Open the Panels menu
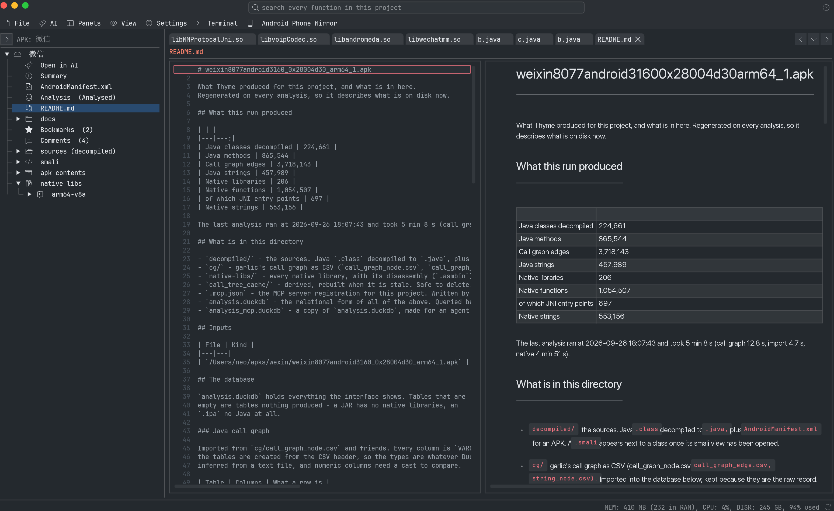This screenshot has height=511, width=834. point(84,23)
